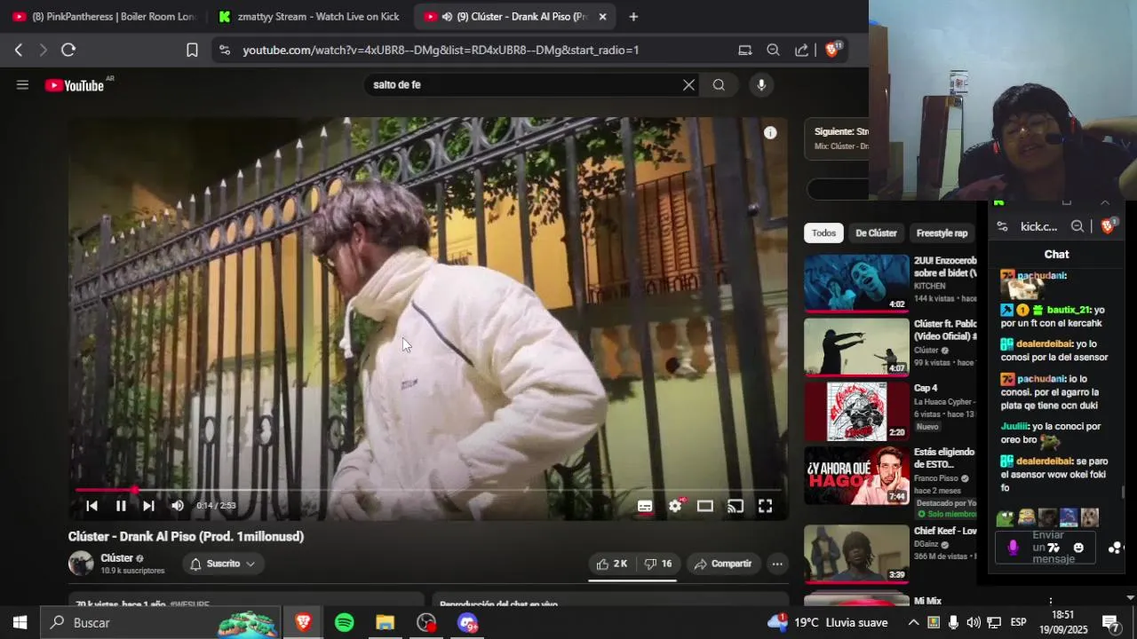This screenshot has height=639, width=1137.
Task: Skip to next video in player
Action: (x=148, y=506)
